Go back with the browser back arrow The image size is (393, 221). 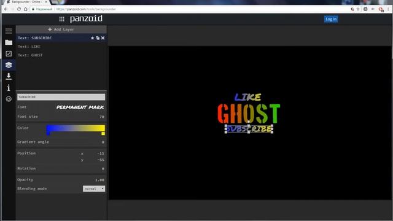(x=6, y=9)
